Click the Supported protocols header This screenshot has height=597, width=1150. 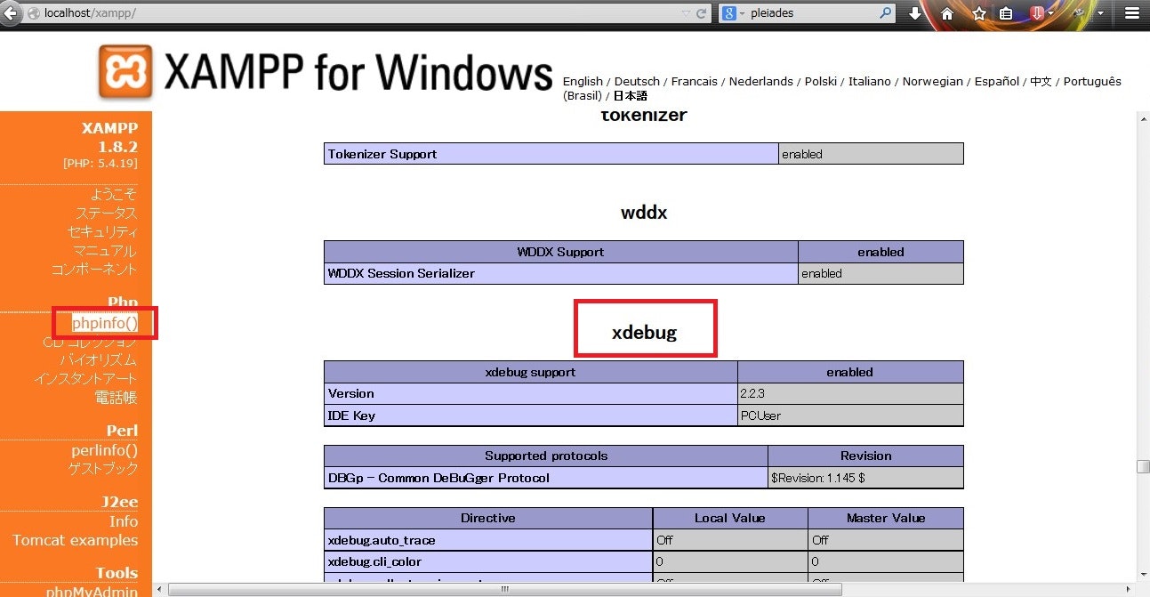[x=546, y=456]
